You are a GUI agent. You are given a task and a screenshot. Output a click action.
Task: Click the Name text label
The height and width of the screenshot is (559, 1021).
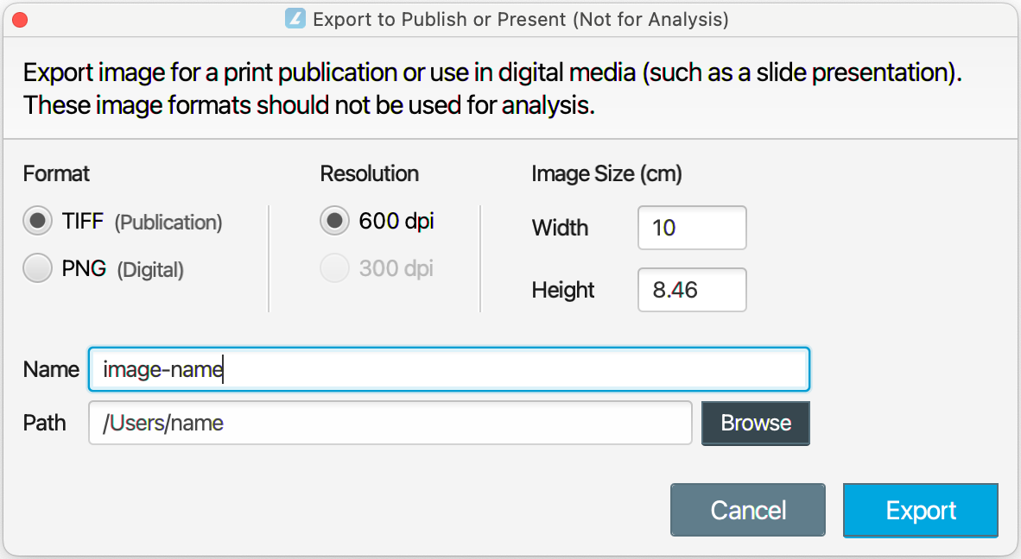tap(51, 369)
